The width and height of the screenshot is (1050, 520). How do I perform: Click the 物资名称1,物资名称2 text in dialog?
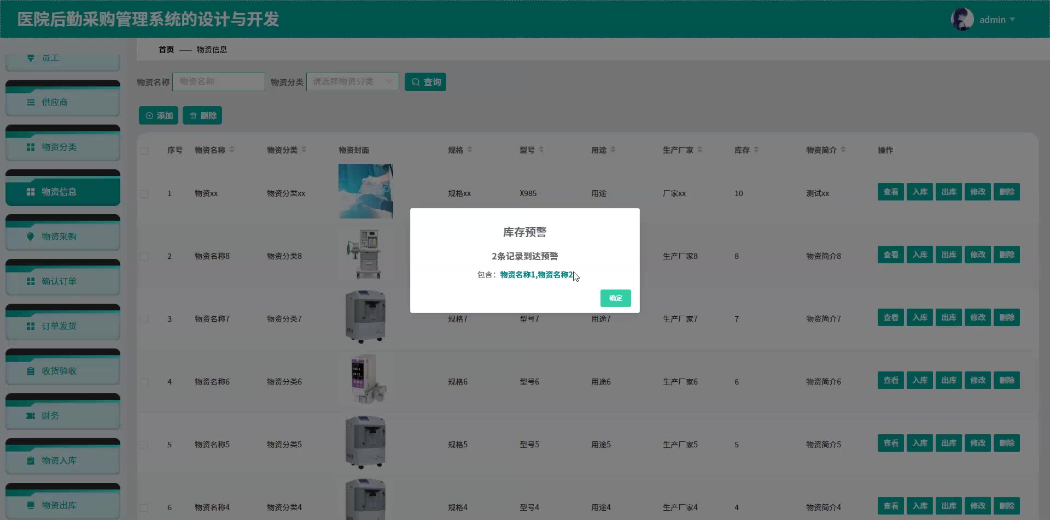click(x=536, y=275)
